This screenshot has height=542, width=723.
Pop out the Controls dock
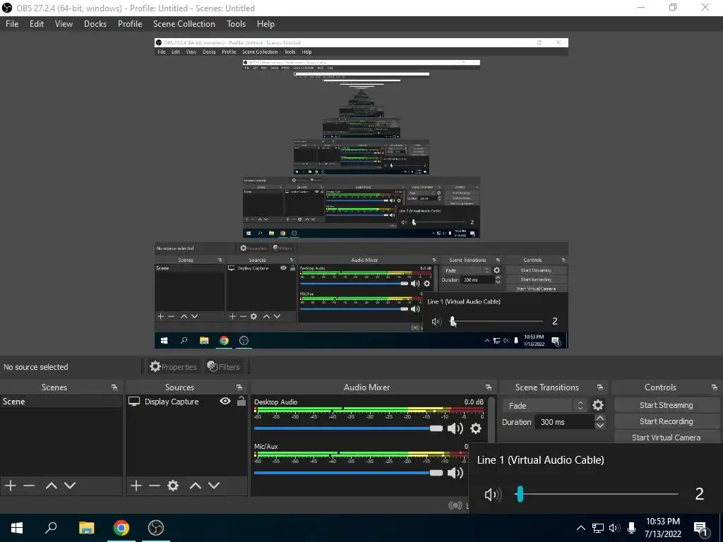pos(715,387)
